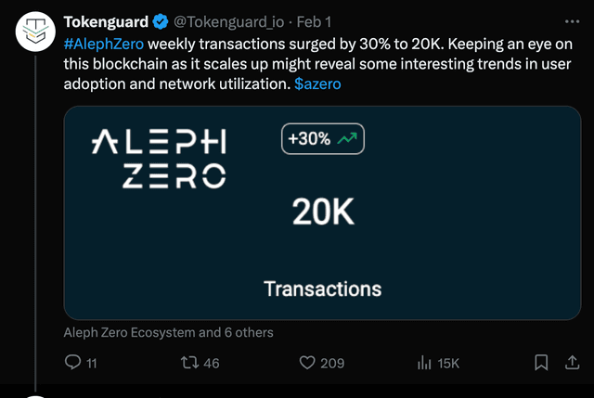Click the blue verified badge
The image size is (594, 398).
(x=161, y=21)
